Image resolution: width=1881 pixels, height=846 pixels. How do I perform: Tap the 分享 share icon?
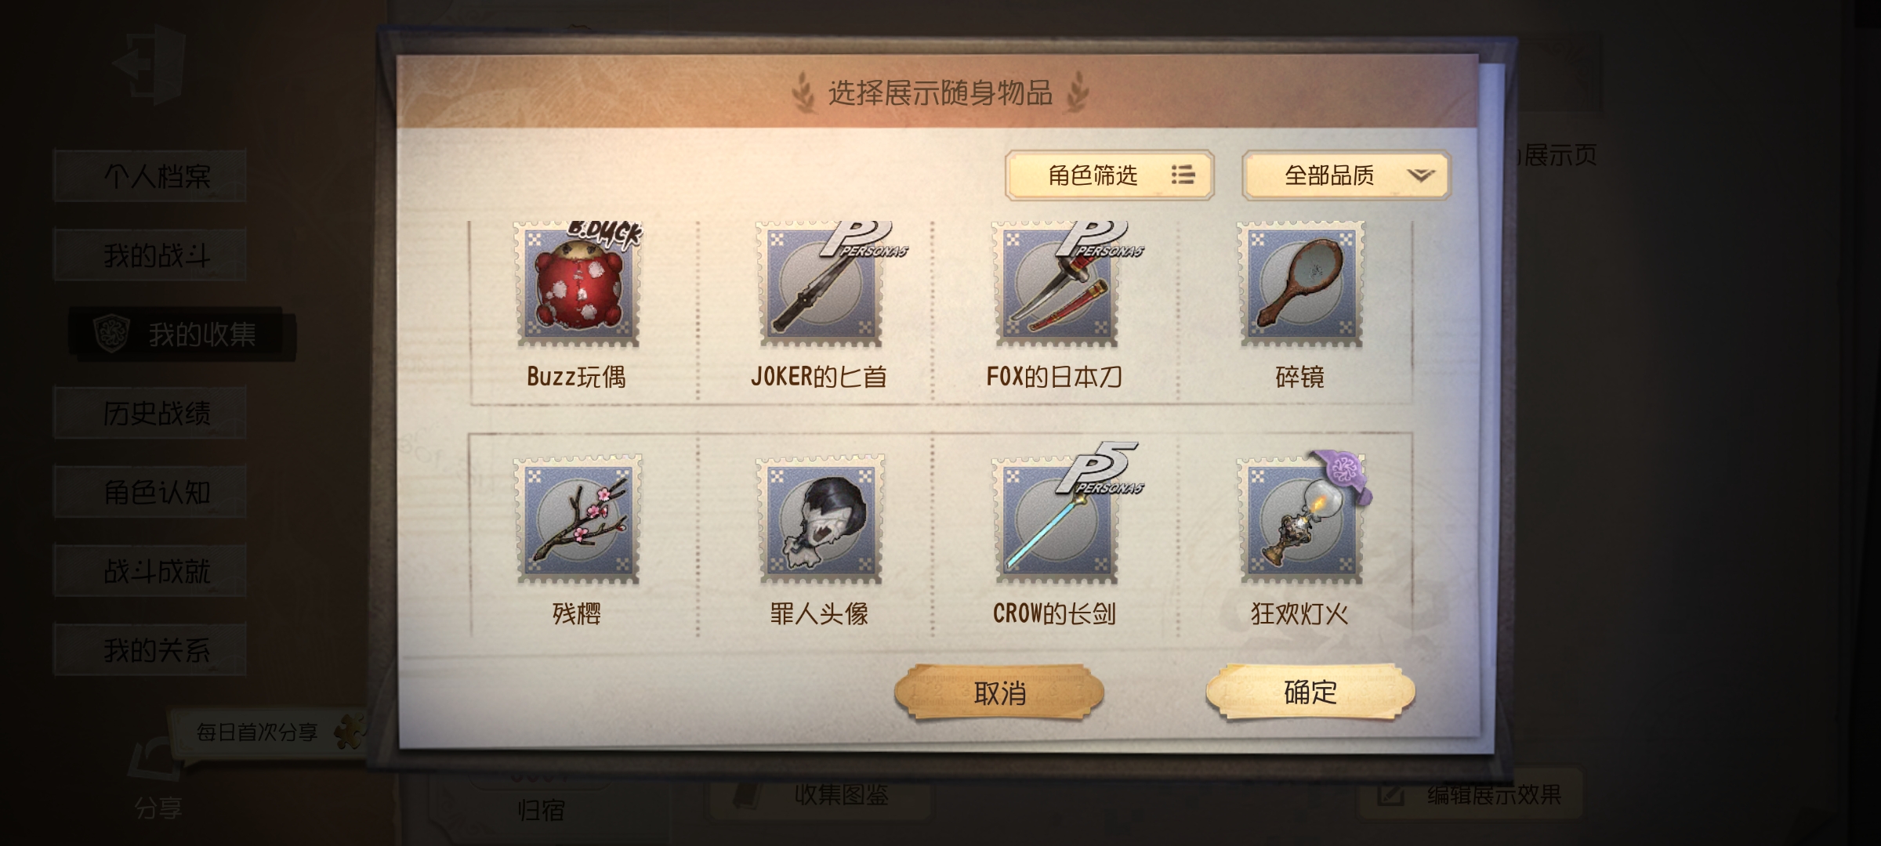pos(157,775)
